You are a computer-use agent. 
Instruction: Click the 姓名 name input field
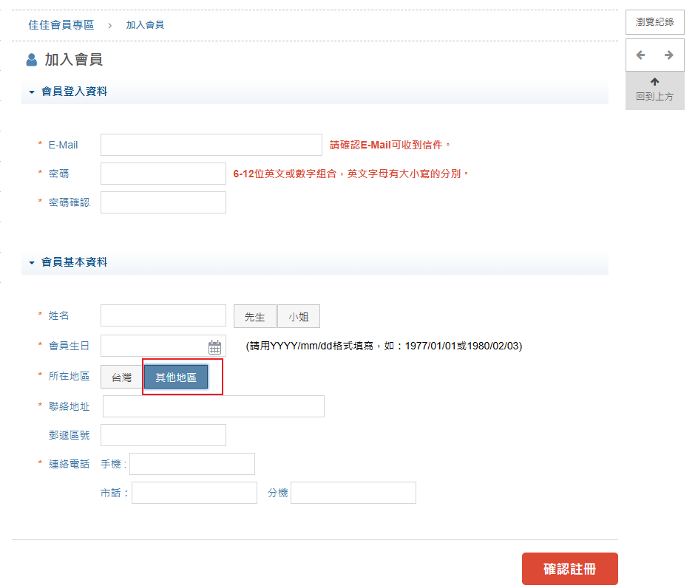[x=163, y=315]
